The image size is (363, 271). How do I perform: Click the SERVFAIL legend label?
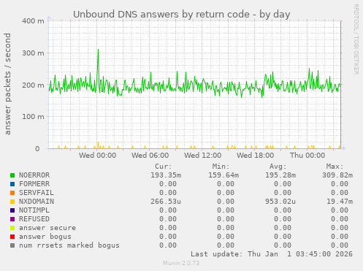click(37, 193)
